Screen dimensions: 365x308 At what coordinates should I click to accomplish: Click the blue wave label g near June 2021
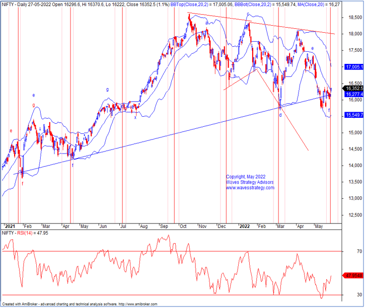107,89
